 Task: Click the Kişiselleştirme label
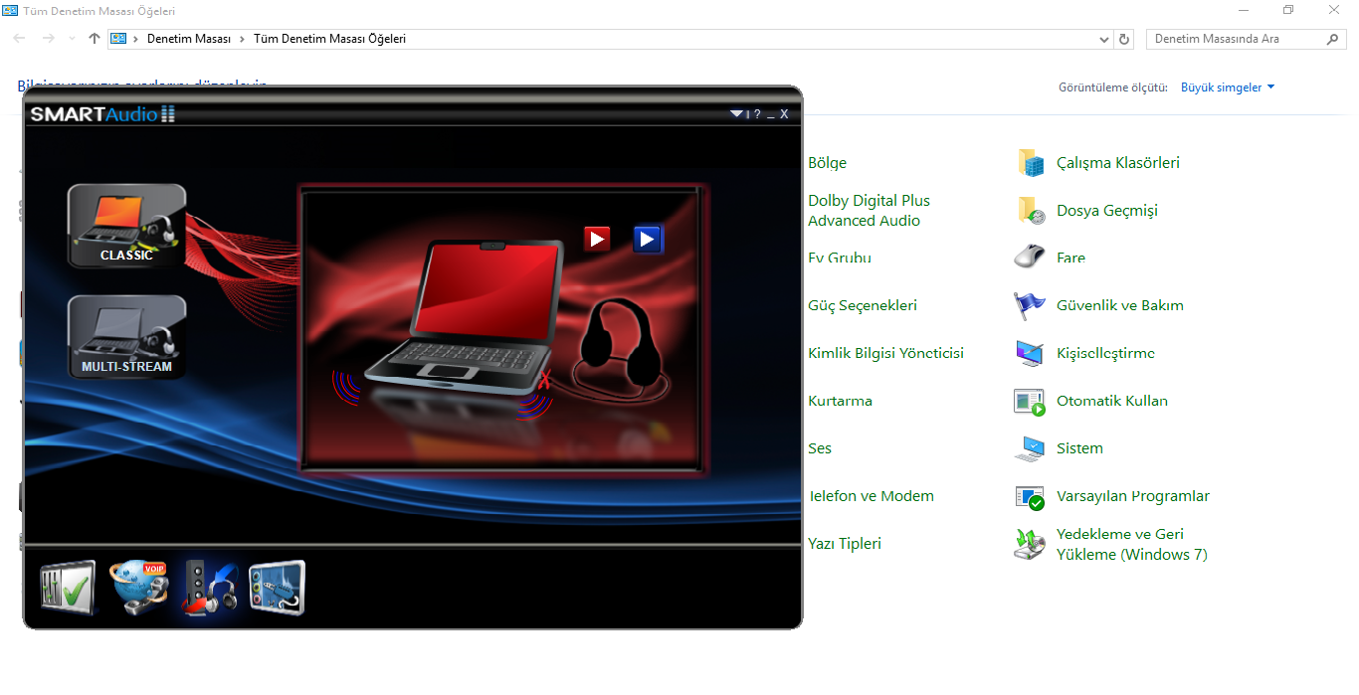pos(1105,353)
